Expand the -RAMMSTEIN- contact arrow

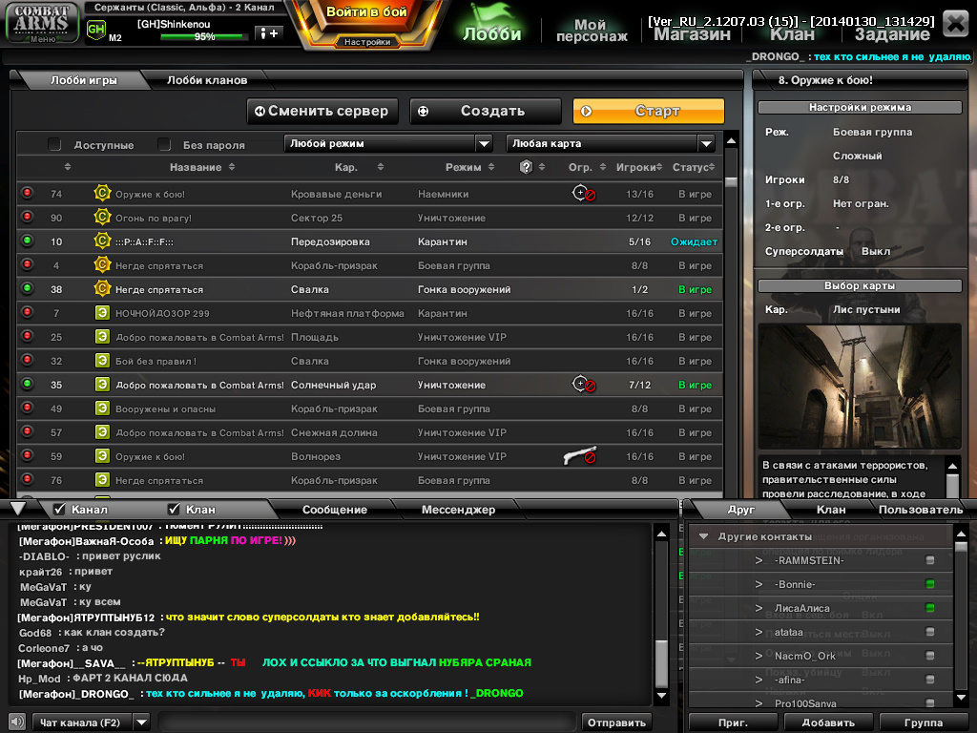coord(759,560)
